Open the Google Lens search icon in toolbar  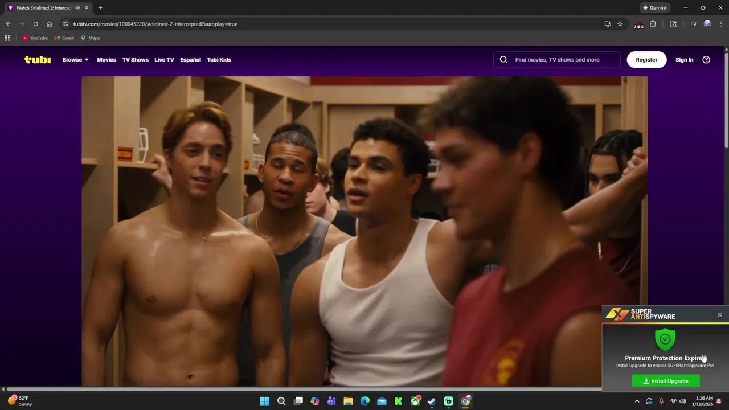click(x=673, y=24)
